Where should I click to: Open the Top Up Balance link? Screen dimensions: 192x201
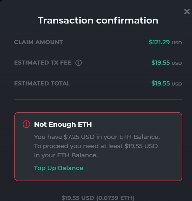click(59, 168)
